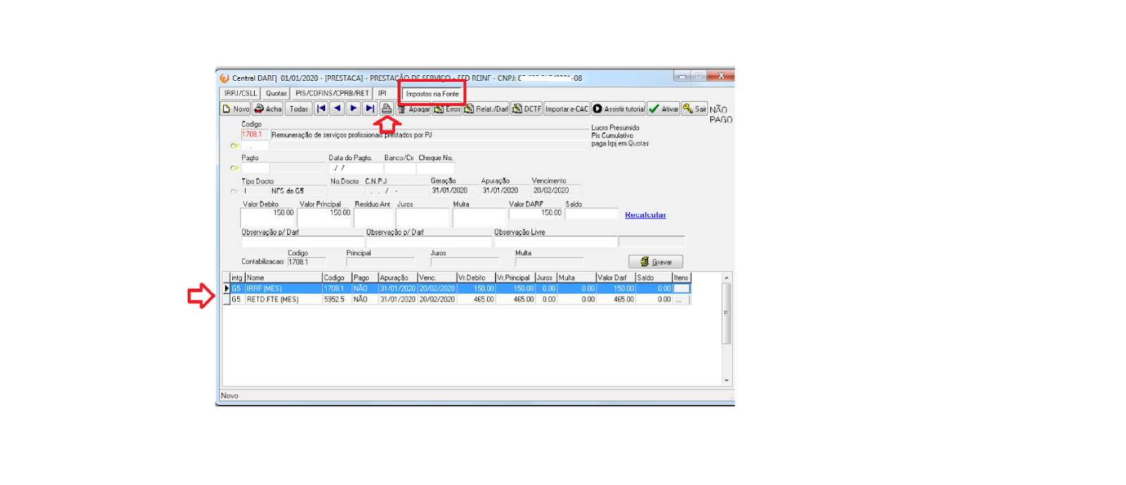Click lookup icon beside Tipo Docto
1126x485 pixels.
(x=234, y=191)
